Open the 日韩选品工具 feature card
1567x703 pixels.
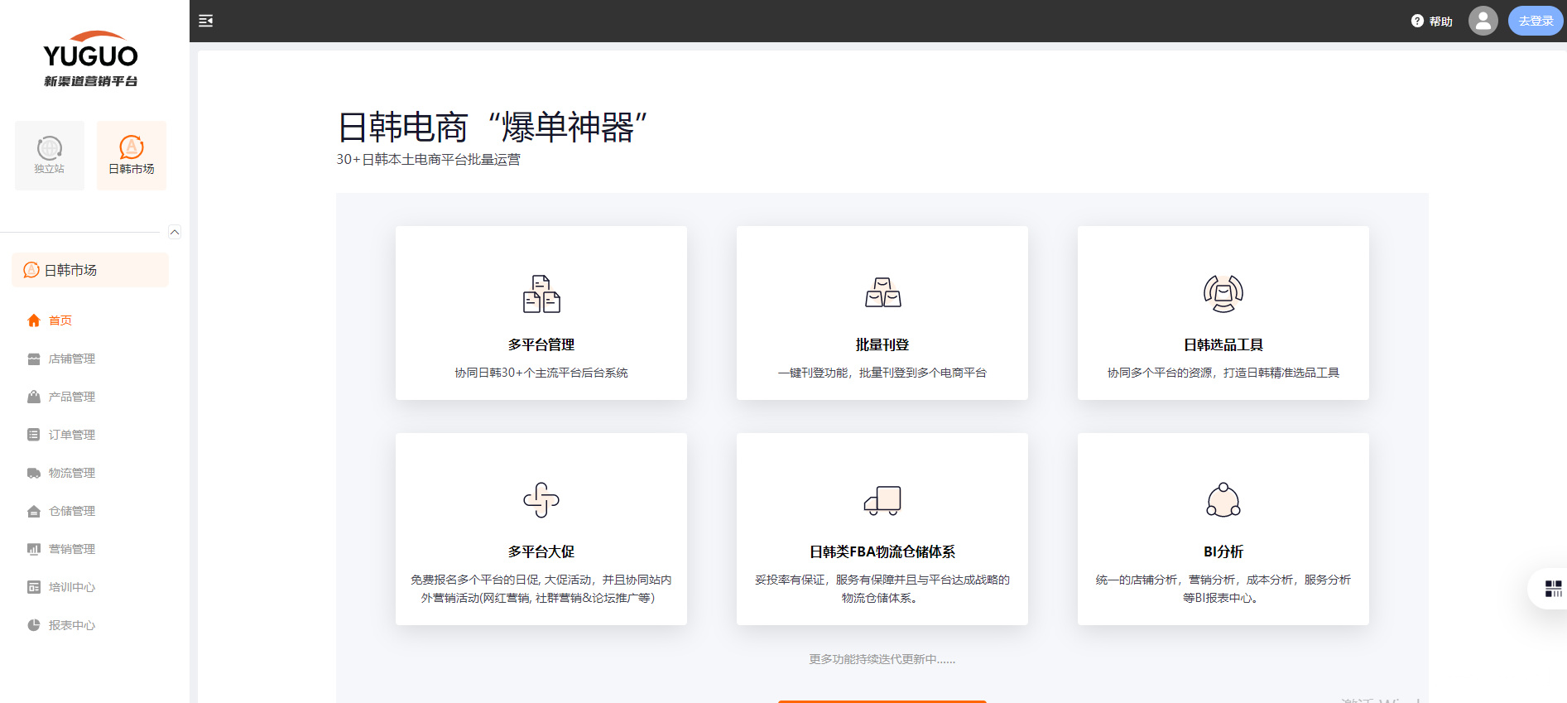pos(1223,313)
